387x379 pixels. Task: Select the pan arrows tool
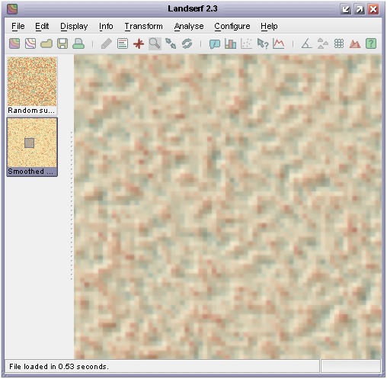point(171,43)
